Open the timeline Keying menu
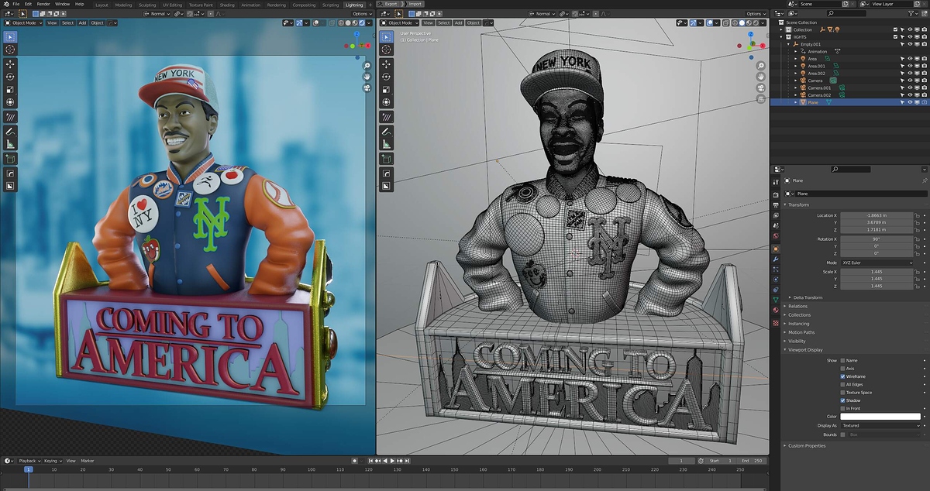The height and width of the screenshot is (491, 930). [x=51, y=461]
